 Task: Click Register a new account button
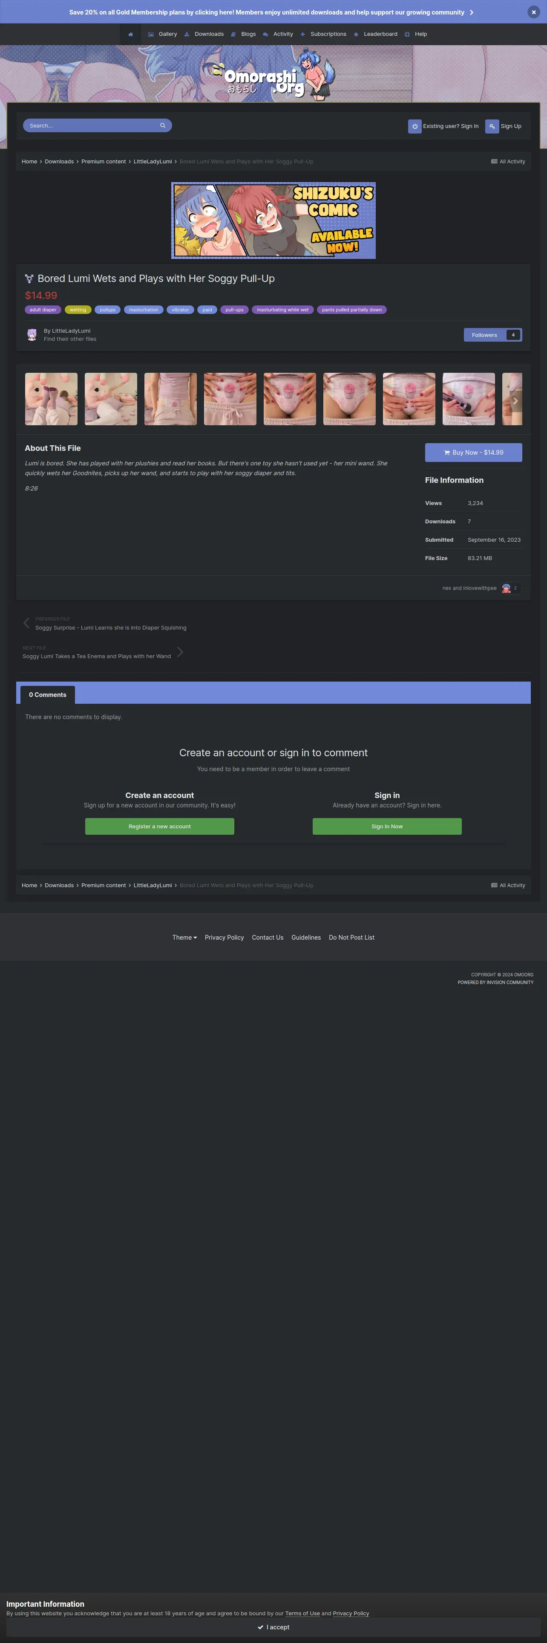click(x=160, y=827)
